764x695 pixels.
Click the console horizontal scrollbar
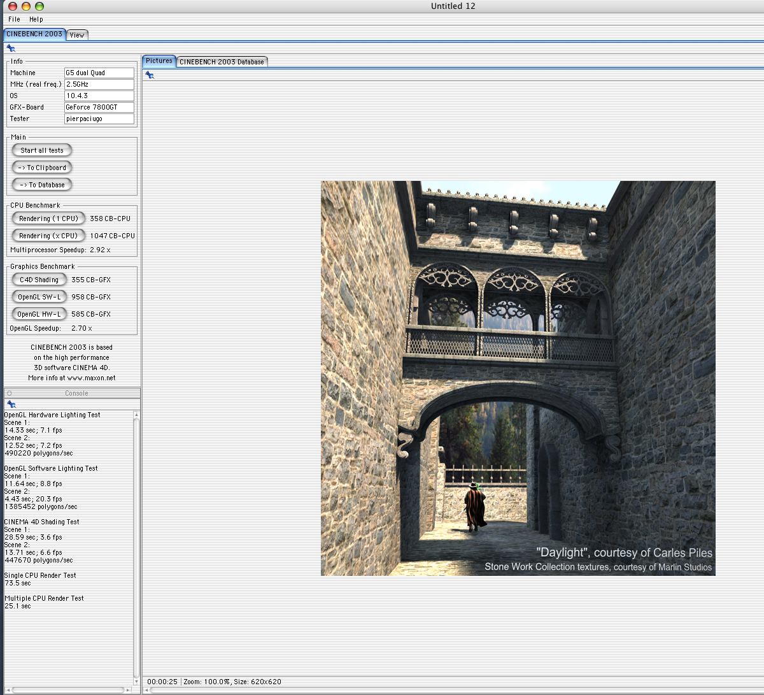point(68,690)
